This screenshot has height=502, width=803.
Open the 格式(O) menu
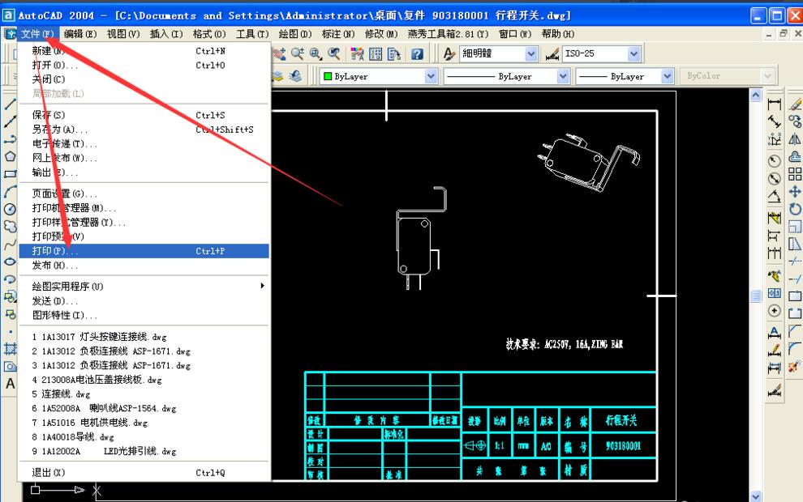click(209, 34)
